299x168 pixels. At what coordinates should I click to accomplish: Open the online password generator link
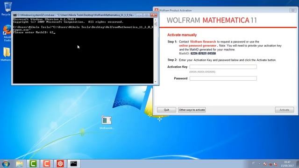tap(198, 46)
